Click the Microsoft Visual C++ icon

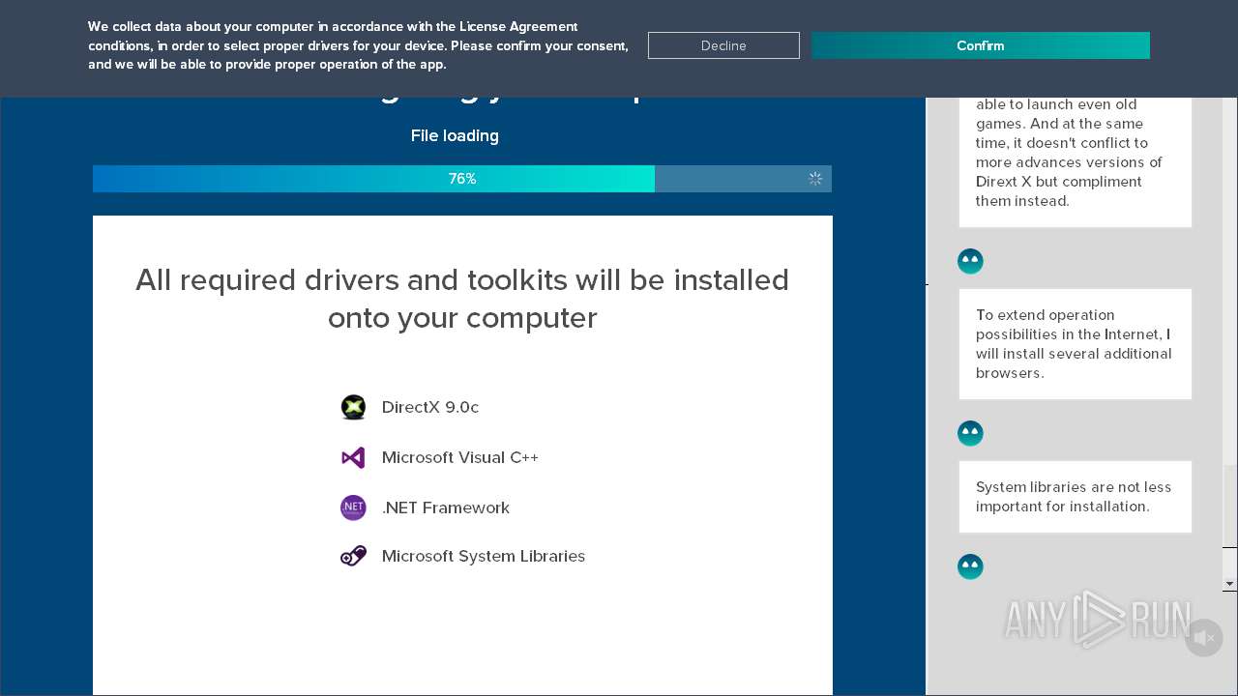tap(353, 457)
